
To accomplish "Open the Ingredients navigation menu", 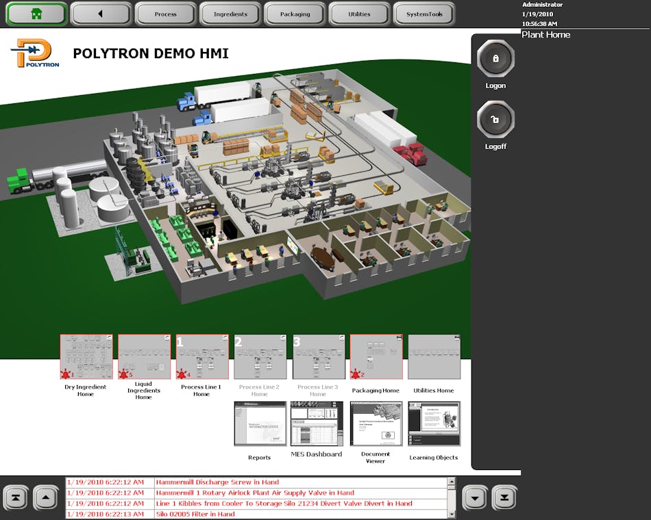I will [x=229, y=13].
